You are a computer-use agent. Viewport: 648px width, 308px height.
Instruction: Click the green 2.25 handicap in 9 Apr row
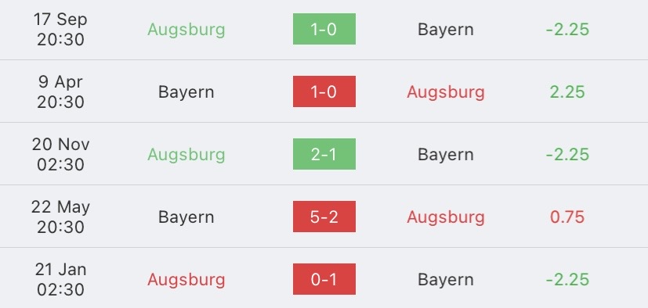(567, 91)
